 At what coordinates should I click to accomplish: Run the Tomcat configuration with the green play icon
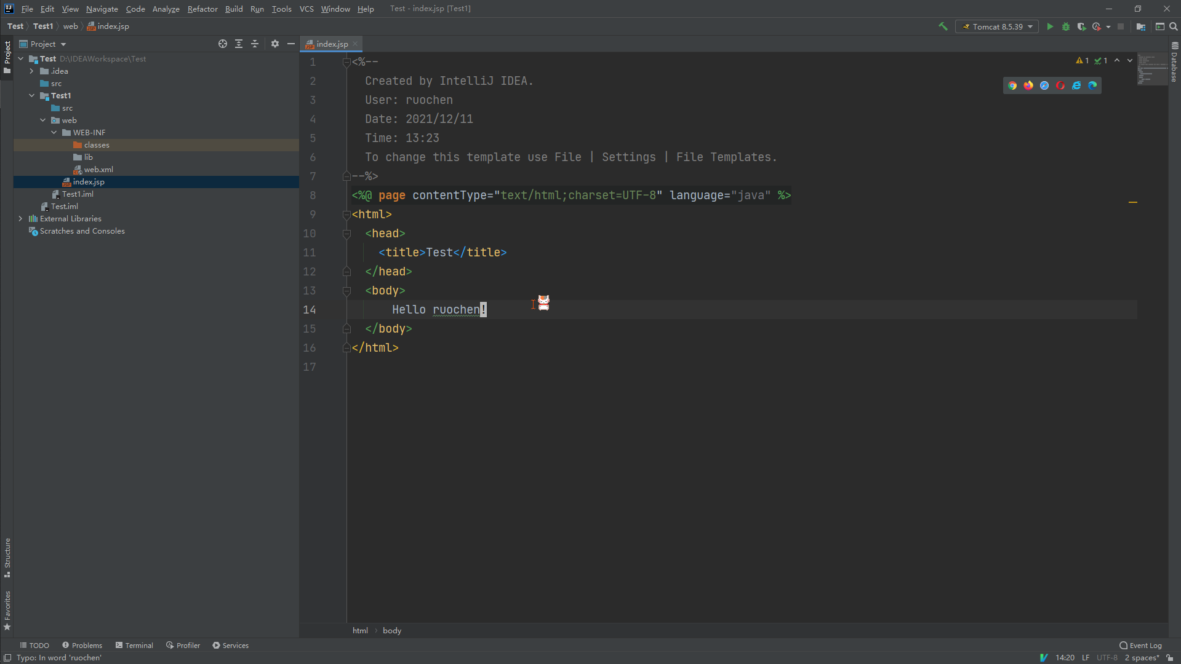tap(1050, 26)
